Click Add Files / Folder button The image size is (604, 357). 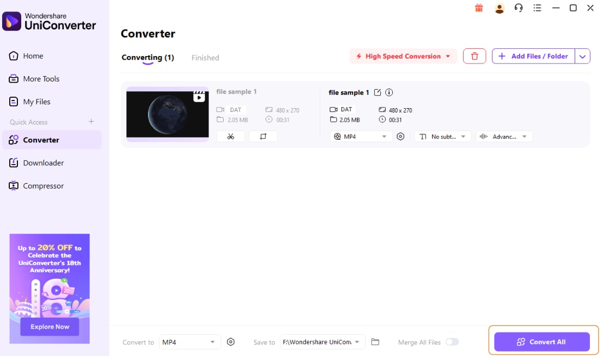(x=533, y=56)
